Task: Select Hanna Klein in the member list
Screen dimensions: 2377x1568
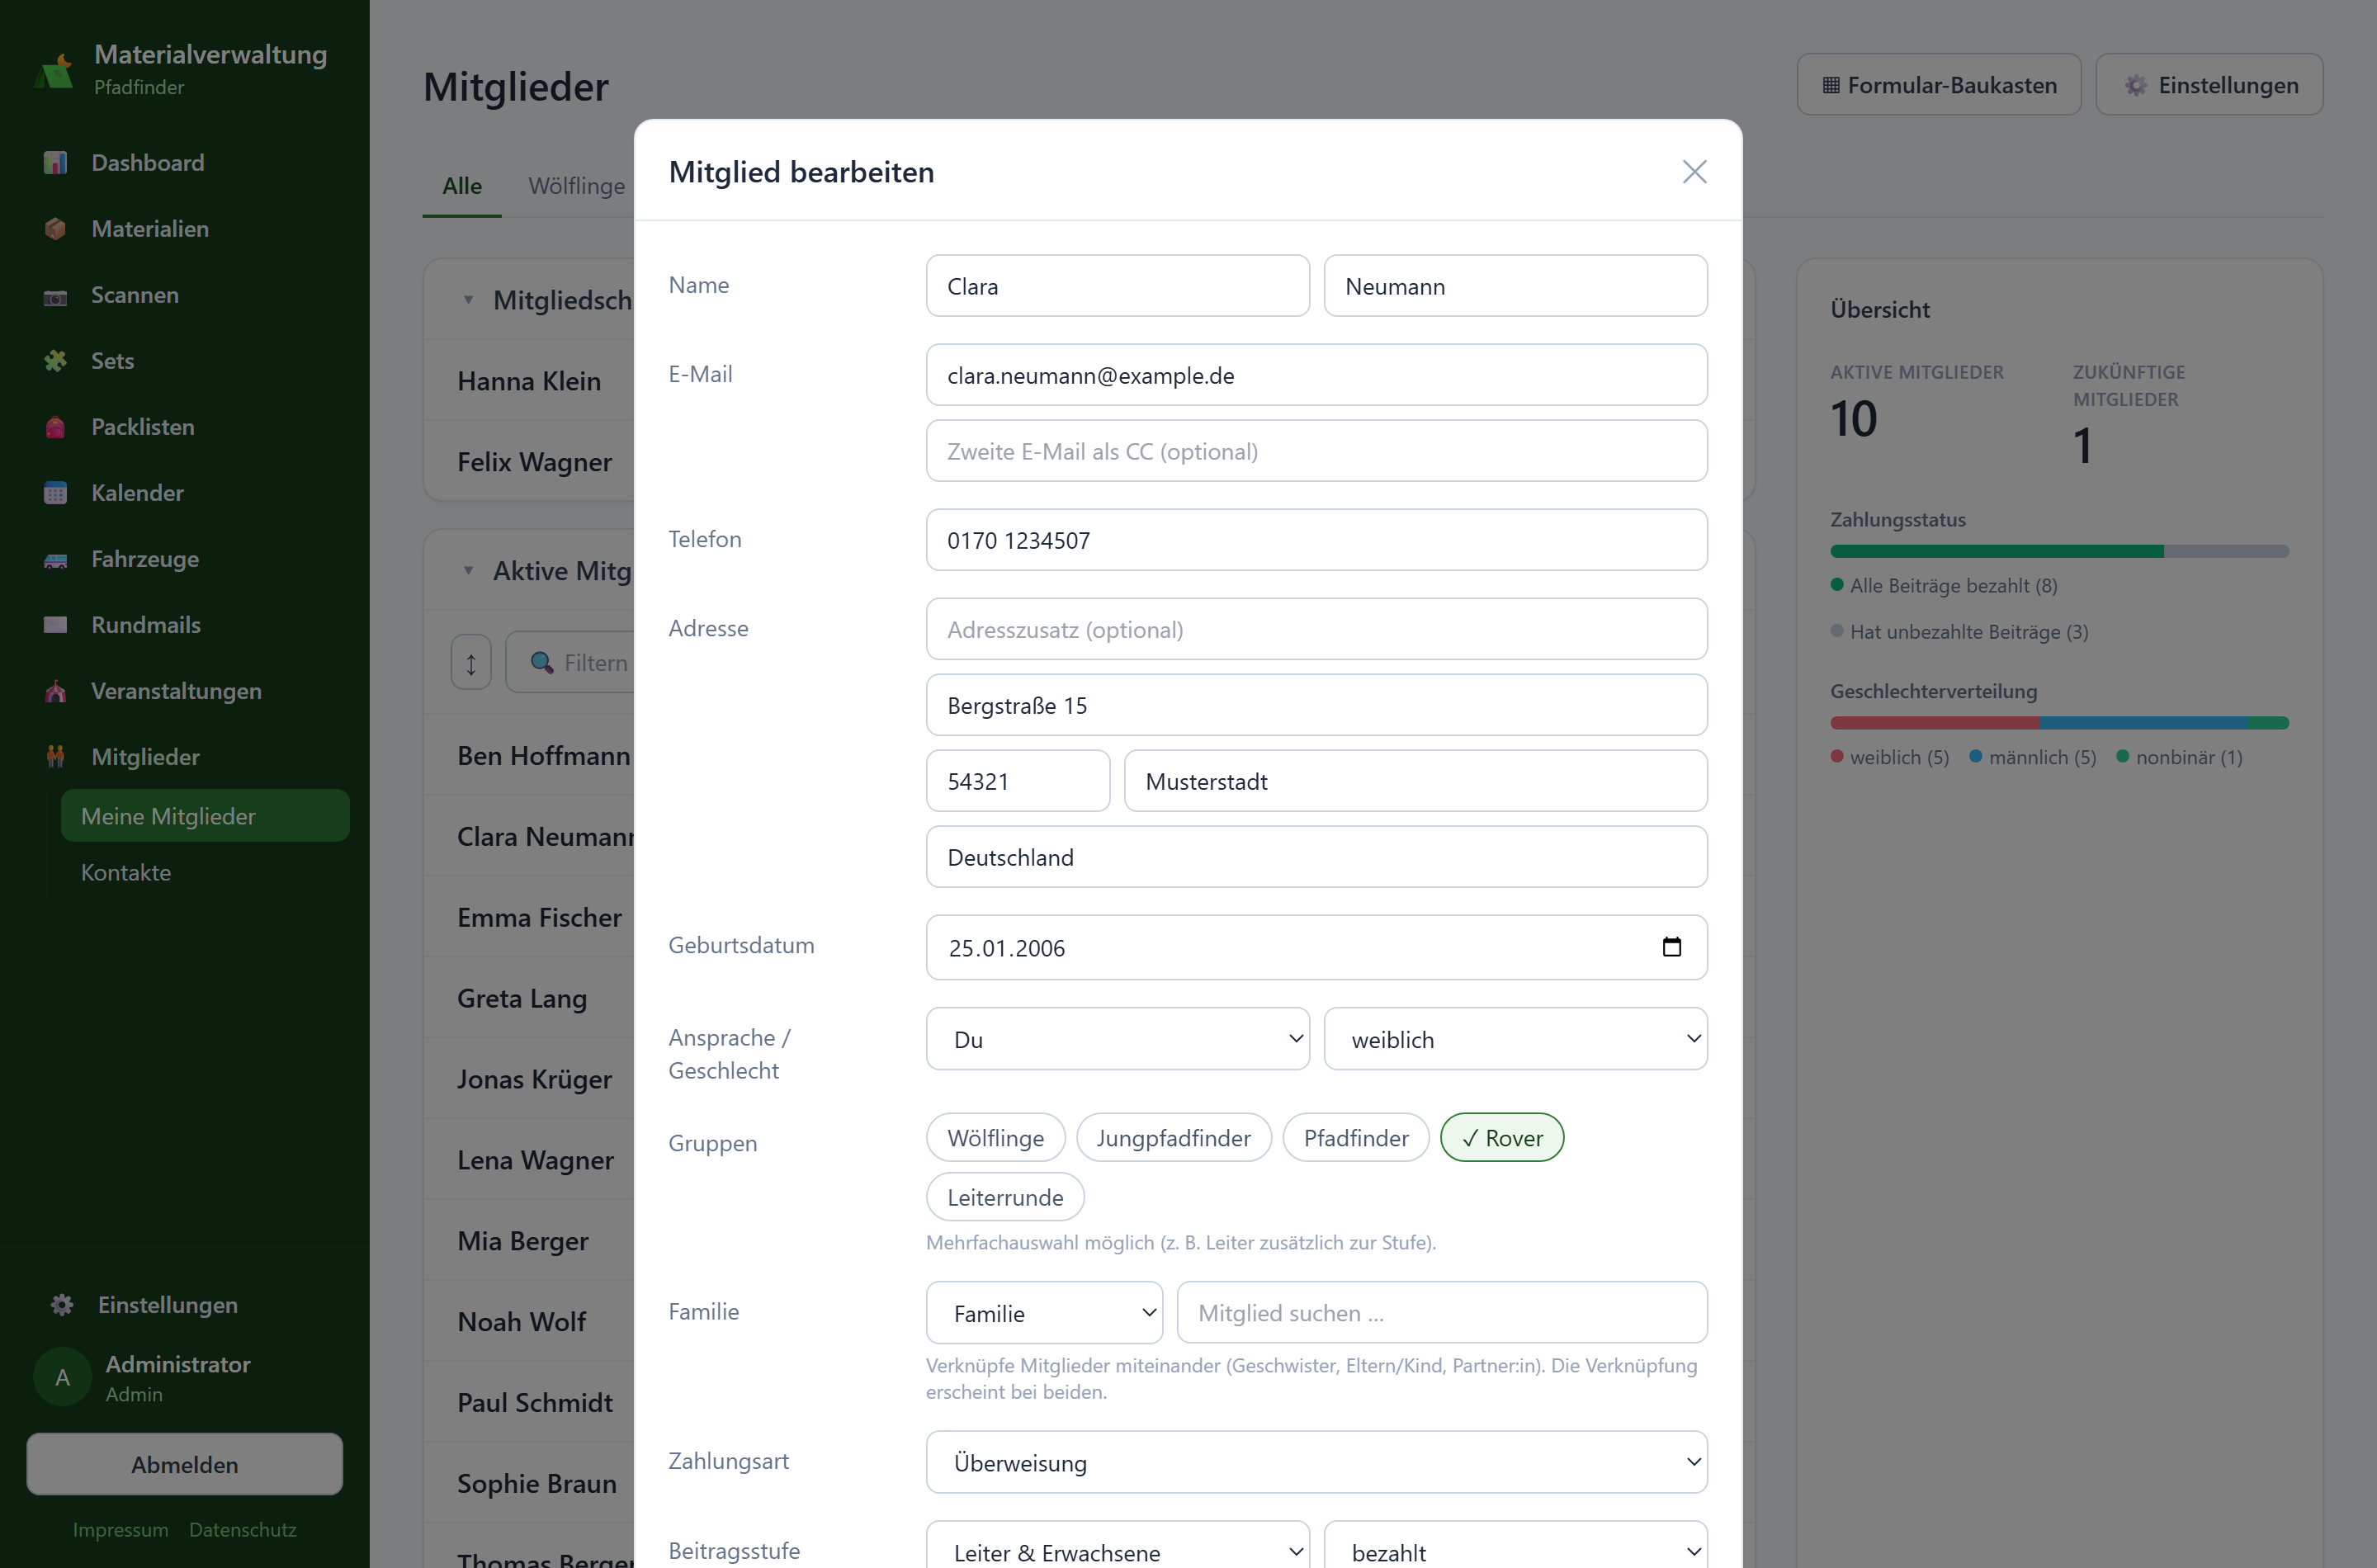Action: point(529,381)
